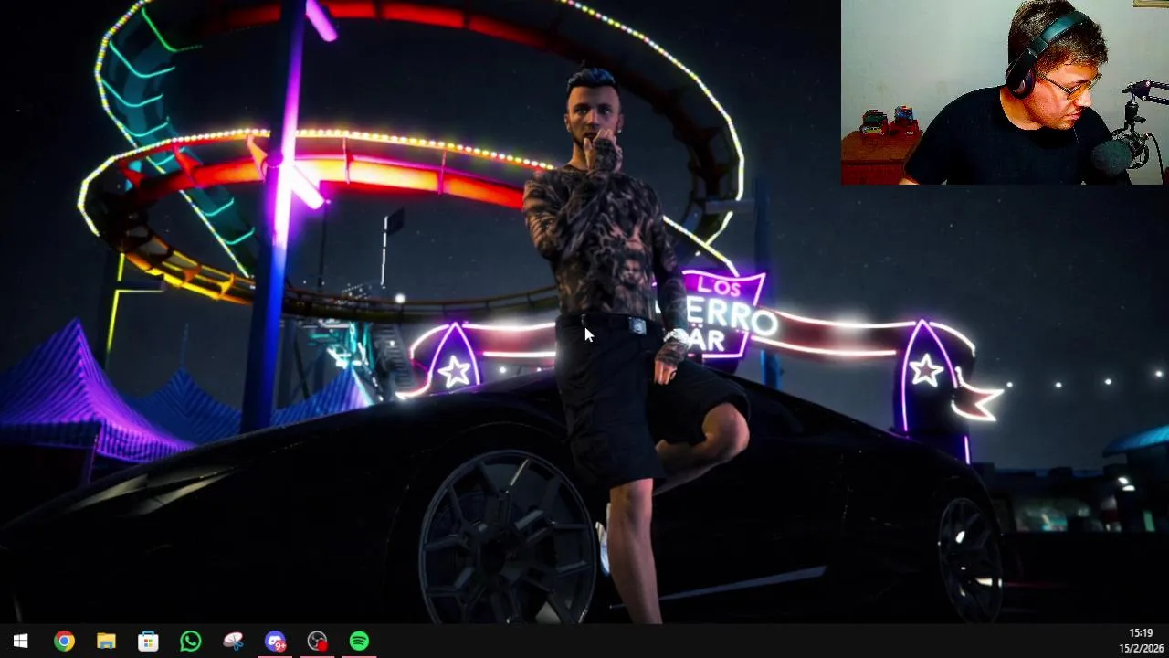Click the taskbar clock showing 15:19

coord(1141,633)
